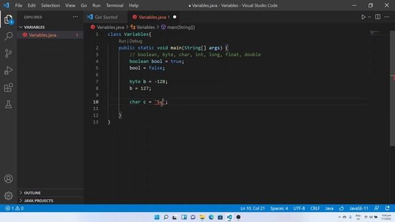
Task: Open the Extensions view
Action: [8, 88]
